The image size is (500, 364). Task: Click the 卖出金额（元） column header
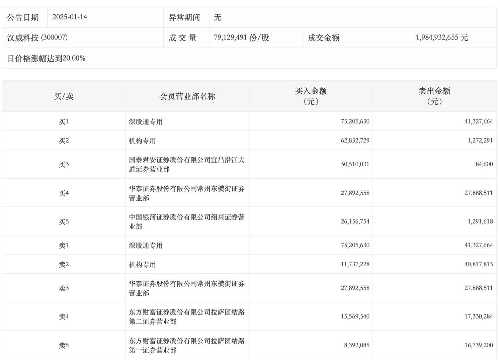(434, 96)
